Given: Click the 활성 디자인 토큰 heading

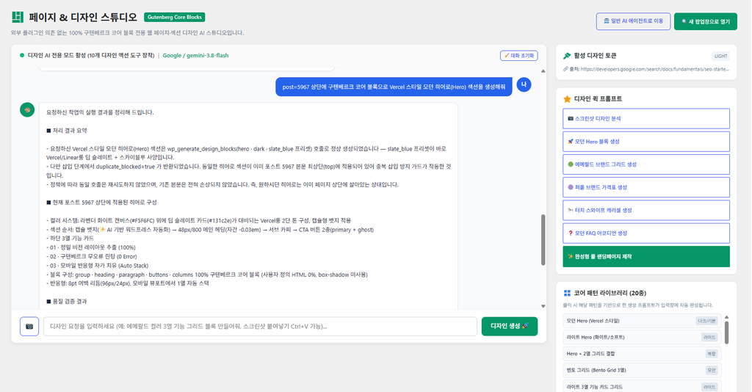Looking at the screenshot, I should (595, 56).
